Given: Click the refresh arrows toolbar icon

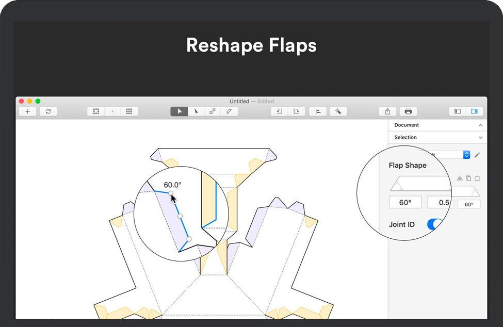Looking at the screenshot, I should (48, 111).
